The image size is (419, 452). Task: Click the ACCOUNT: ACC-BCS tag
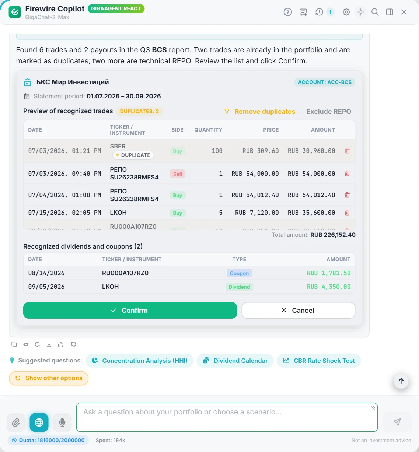click(x=325, y=82)
